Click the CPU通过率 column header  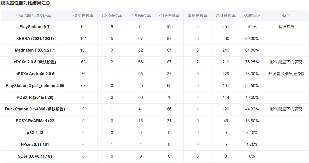pos(83,16)
